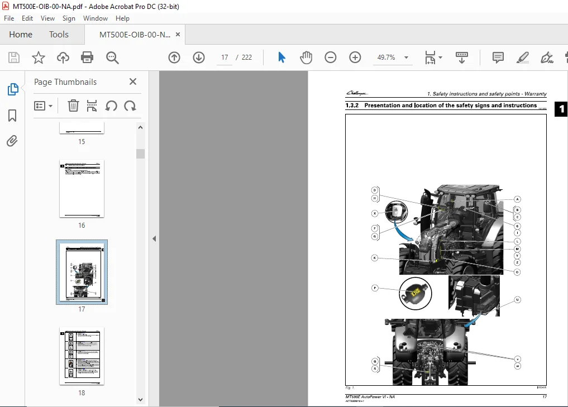Click the total pages label "222"
This screenshot has height=407, width=568.
pyautogui.click(x=247, y=58)
